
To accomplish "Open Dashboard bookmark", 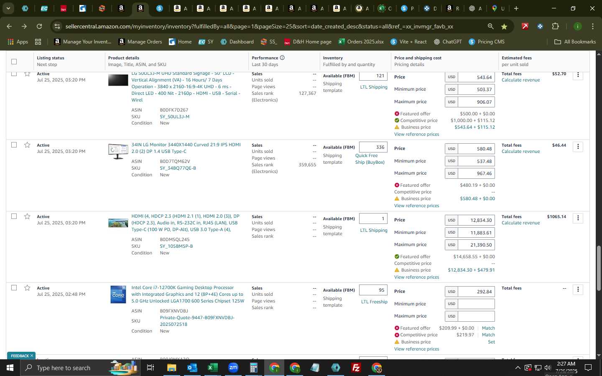I will point(237,42).
